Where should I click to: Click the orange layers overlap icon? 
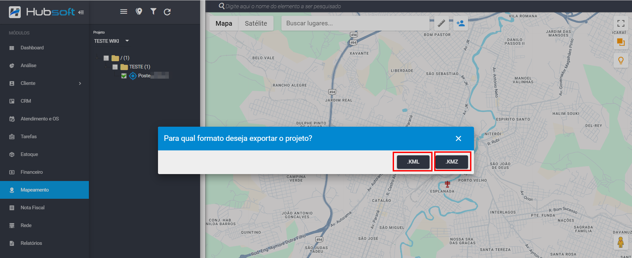coord(621,42)
